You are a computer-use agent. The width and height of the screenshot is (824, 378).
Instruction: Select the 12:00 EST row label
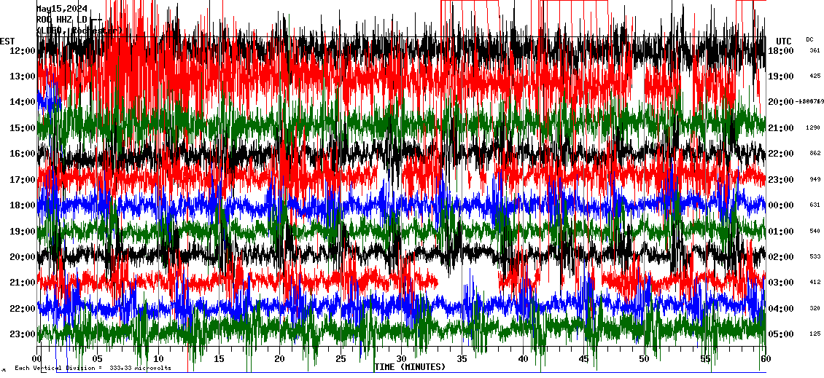tap(22, 51)
